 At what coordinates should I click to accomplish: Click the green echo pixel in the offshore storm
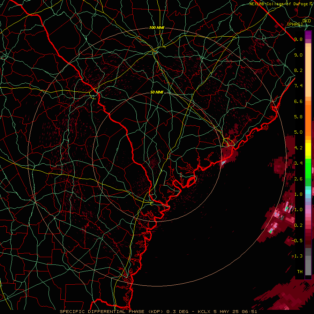271,232
